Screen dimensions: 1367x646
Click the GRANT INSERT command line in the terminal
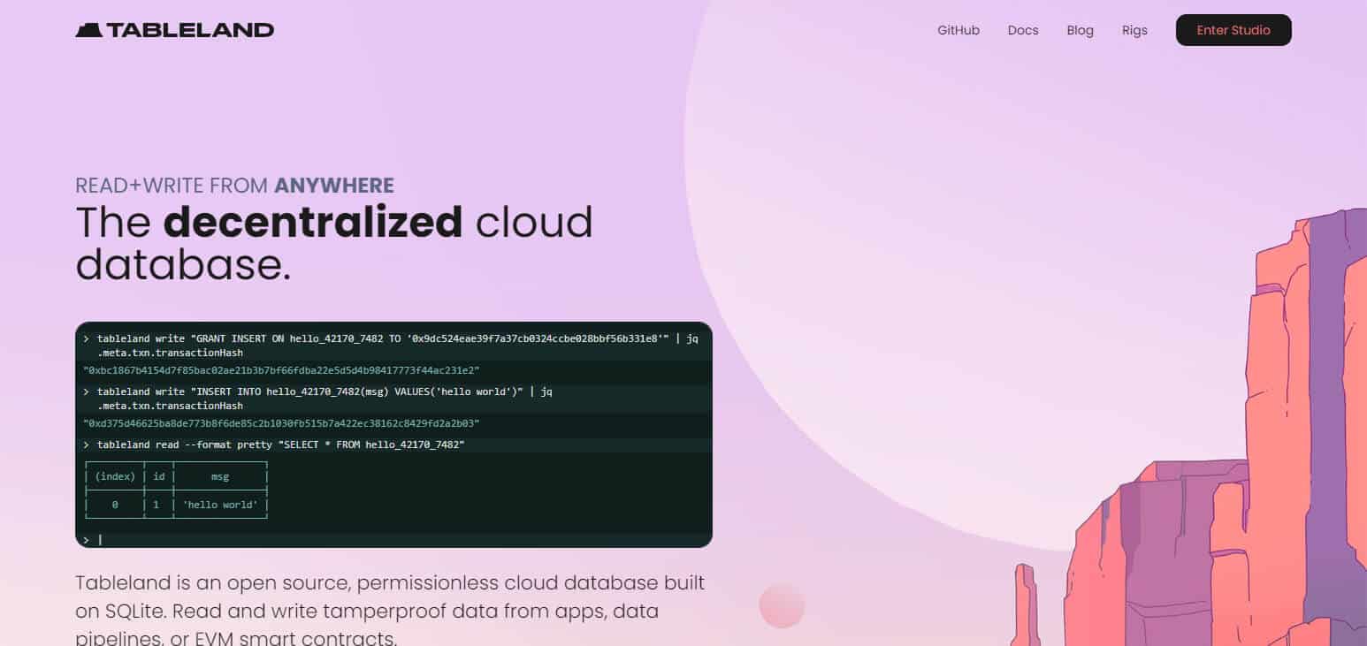pos(393,346)
